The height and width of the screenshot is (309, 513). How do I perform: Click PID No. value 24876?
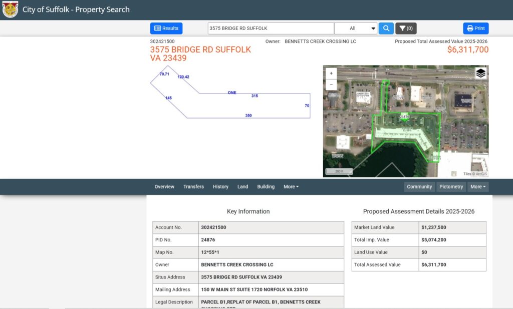208,240
